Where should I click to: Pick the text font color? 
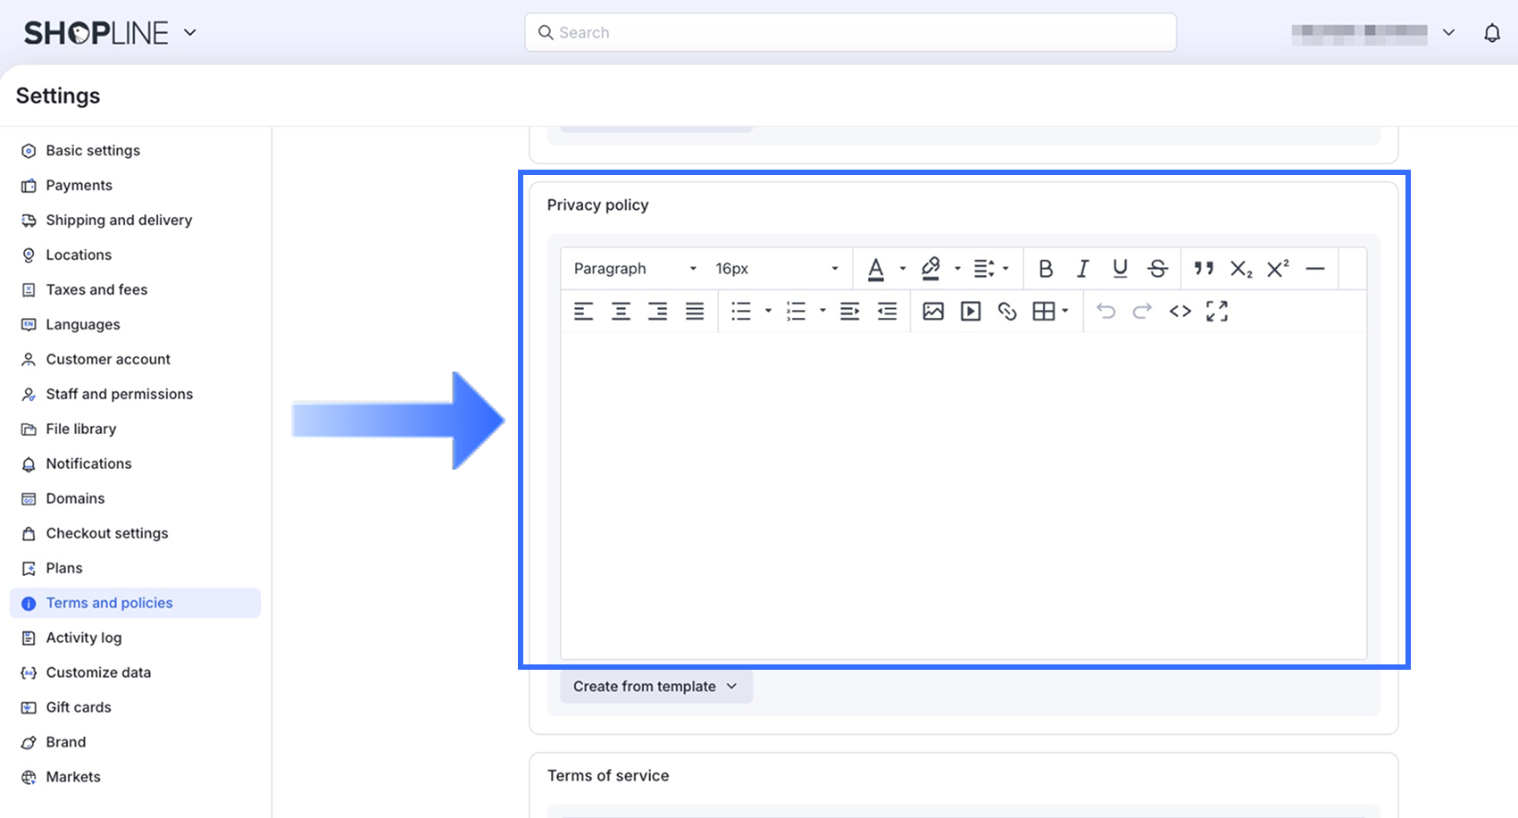876,269
